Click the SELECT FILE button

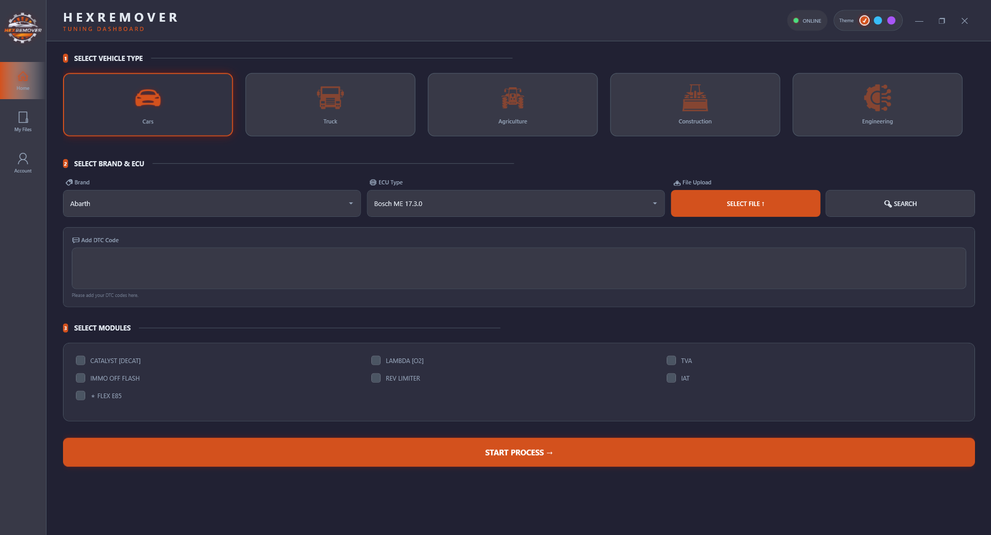tap(745, 203)
